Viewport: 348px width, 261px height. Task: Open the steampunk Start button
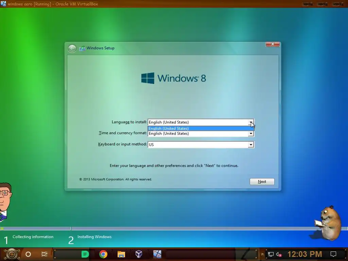tap(12, 254)
